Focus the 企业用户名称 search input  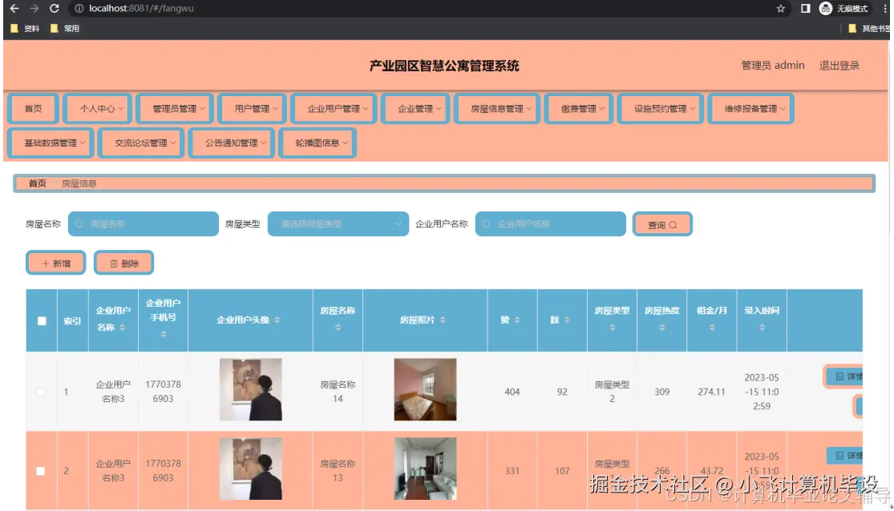550,224
